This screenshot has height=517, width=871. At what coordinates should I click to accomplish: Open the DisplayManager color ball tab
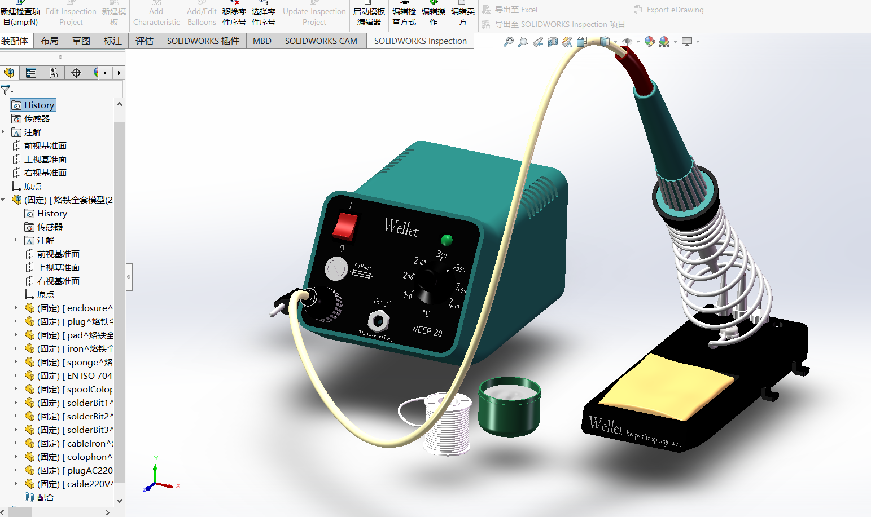[95, 73]
